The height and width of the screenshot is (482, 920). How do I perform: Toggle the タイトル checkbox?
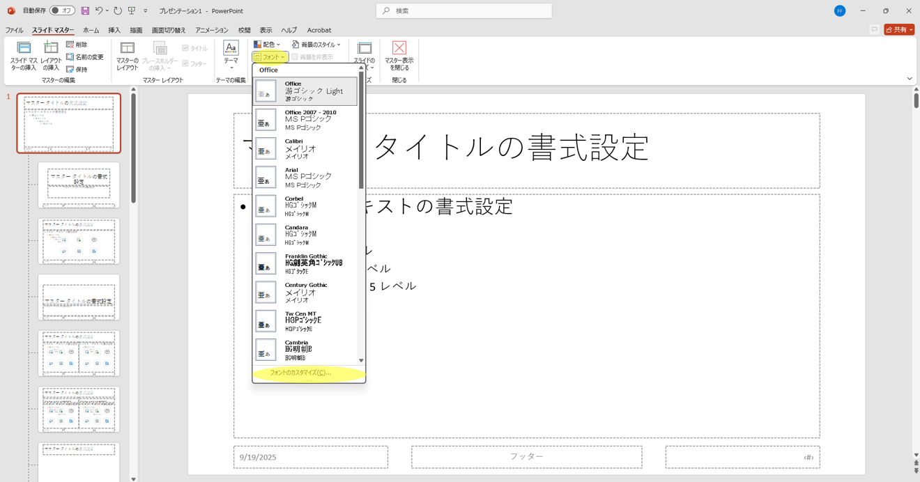tap(185, 49)
